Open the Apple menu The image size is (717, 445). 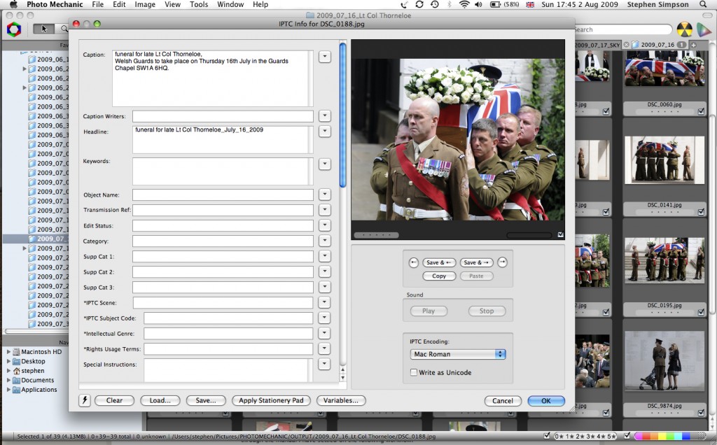[x=13, y=5]
